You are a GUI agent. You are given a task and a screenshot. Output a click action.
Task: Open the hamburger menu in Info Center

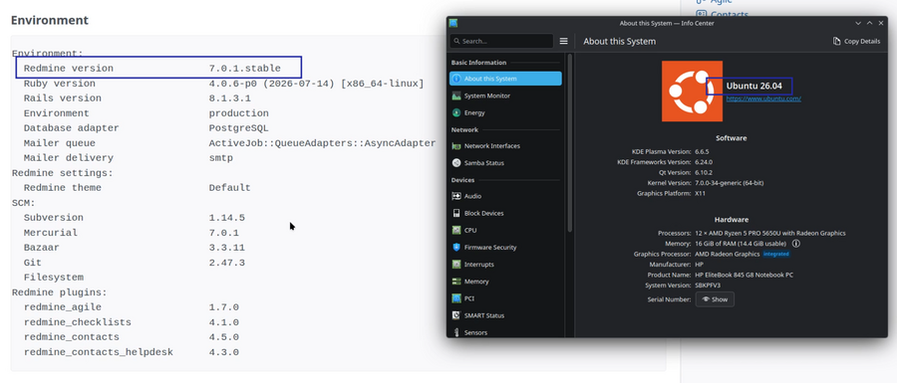point(563,41)
